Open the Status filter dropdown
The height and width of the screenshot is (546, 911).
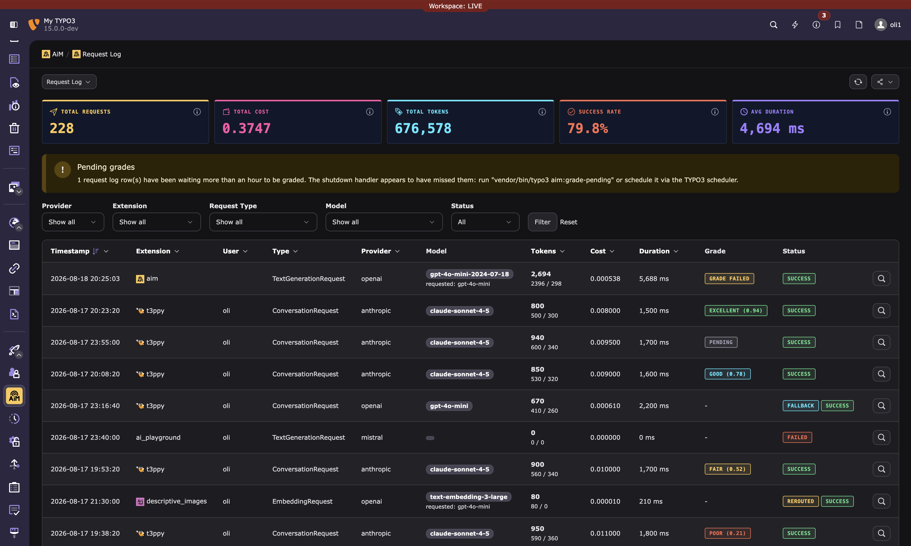[x=485, y=222]
